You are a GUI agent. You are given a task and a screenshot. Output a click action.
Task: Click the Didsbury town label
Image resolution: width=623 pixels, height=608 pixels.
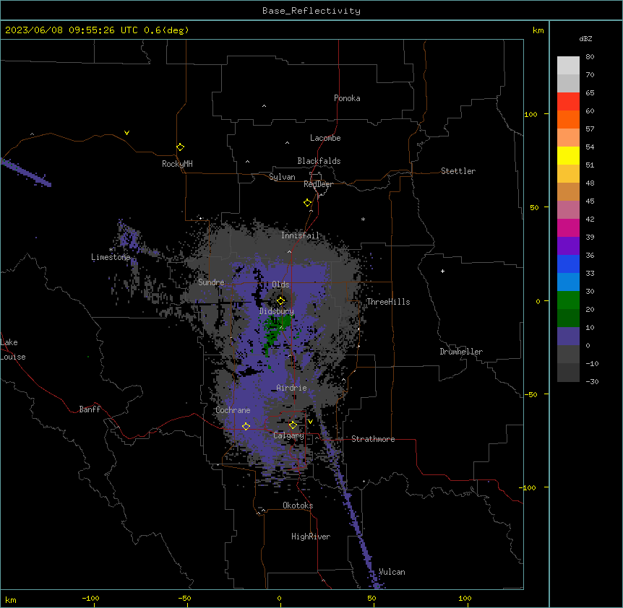277,311
